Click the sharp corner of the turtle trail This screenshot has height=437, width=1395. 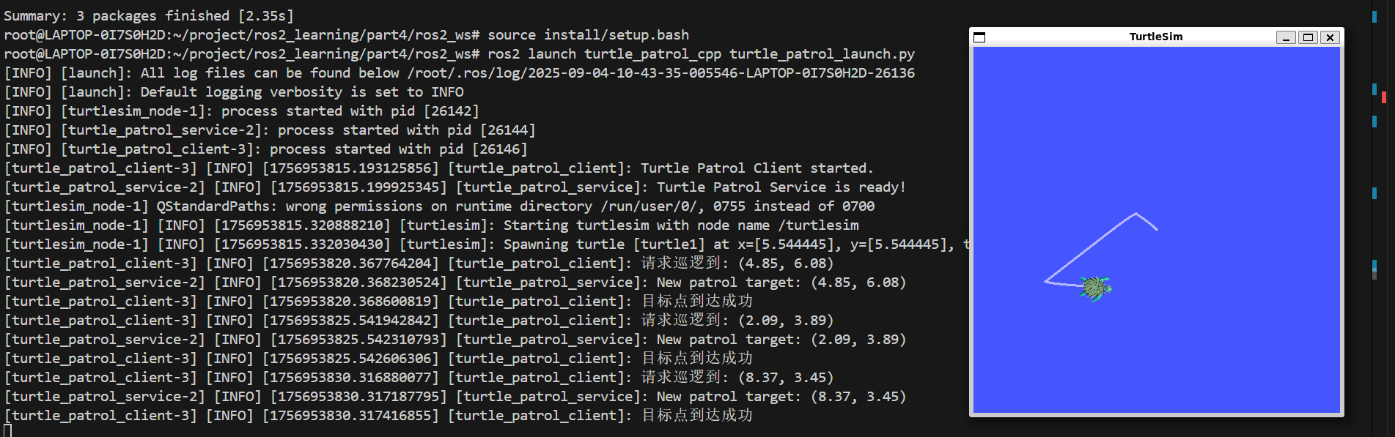tap(1045, 281)
